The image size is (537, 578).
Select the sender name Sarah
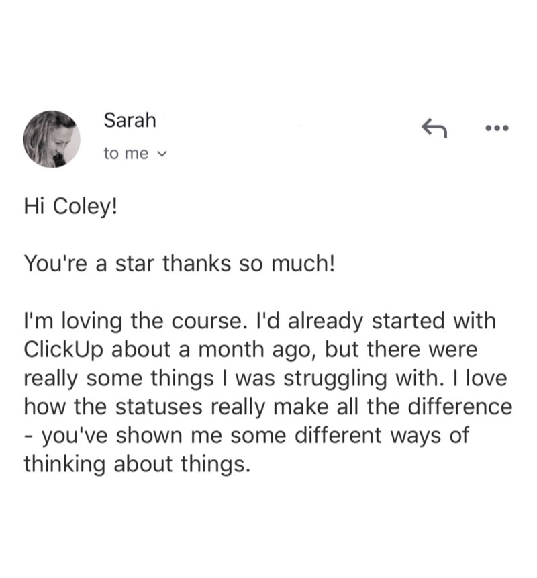(x=130, y=120)
